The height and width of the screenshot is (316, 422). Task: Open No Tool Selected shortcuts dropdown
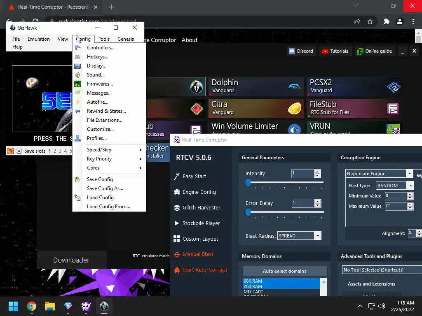coord(382,270)
